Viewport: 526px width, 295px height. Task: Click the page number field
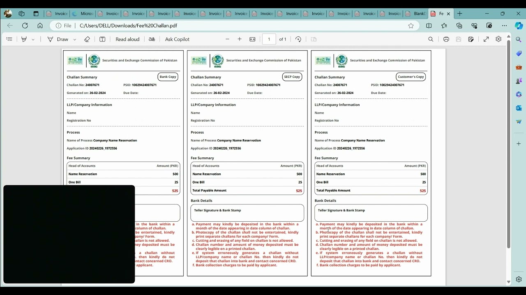point(269,39)
